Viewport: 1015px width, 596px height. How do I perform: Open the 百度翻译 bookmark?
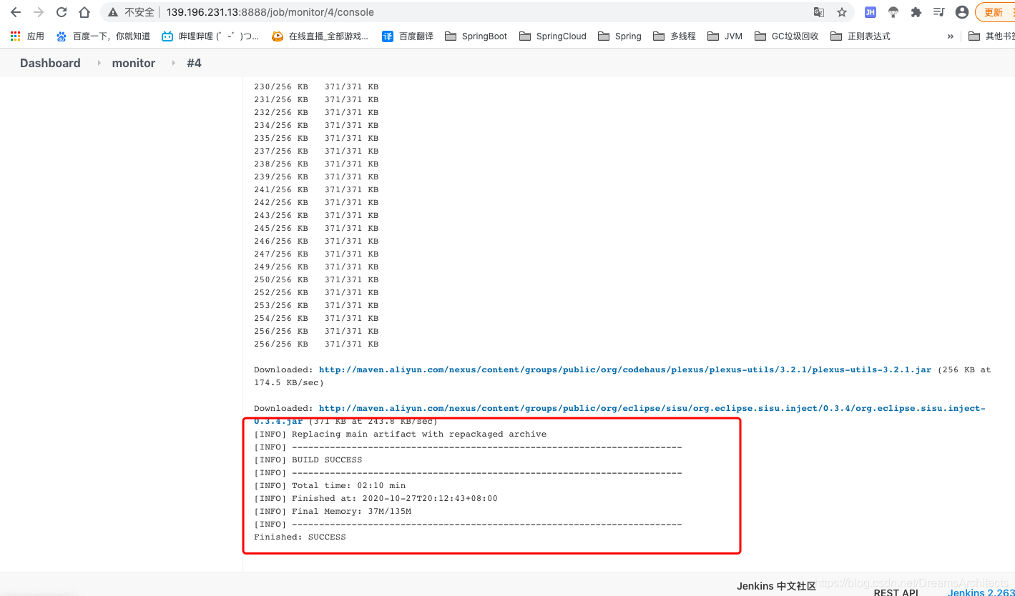click(x=408, y=36)
